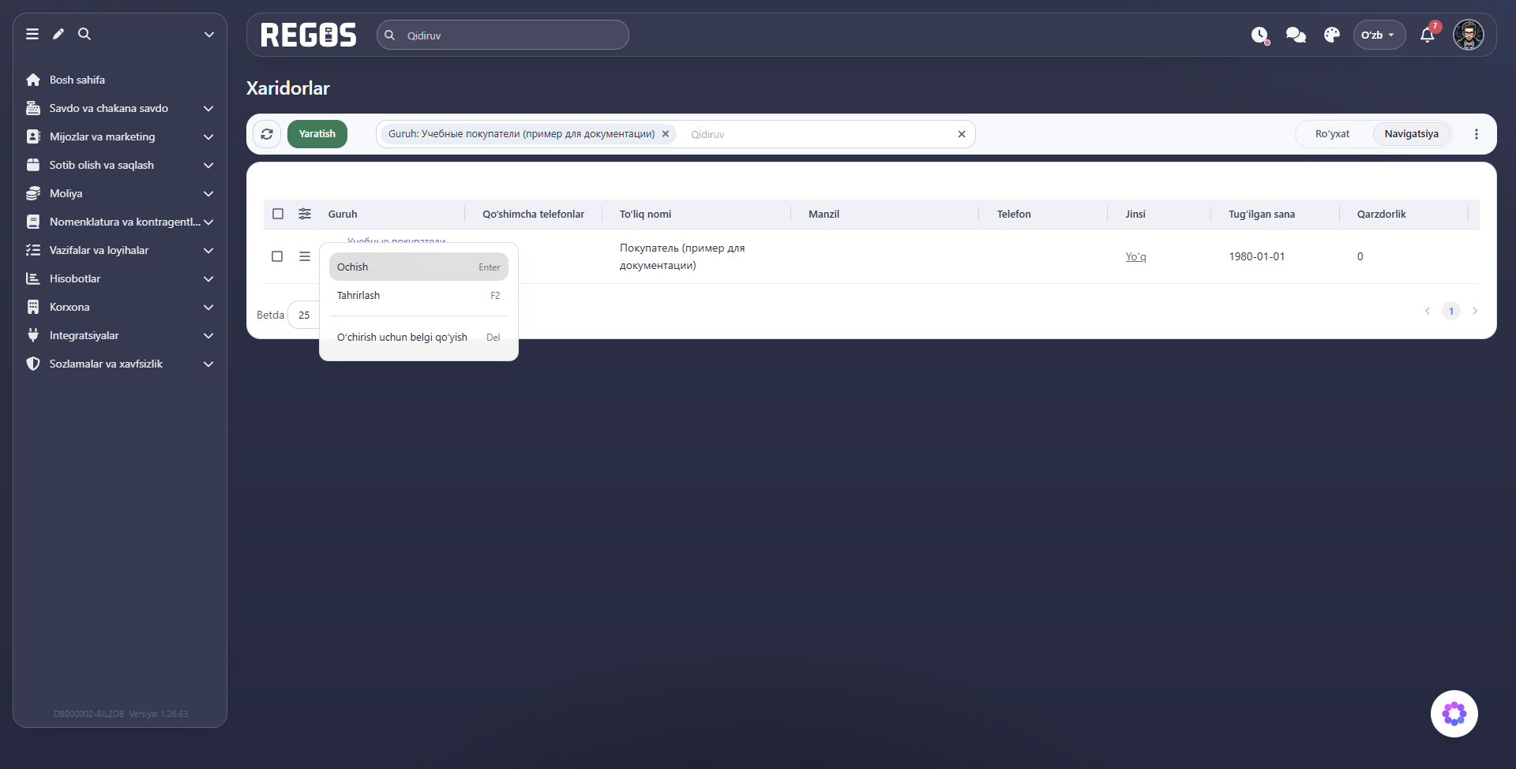Open the theme palette icon
1516x769 pixels.
(1332, 35)
